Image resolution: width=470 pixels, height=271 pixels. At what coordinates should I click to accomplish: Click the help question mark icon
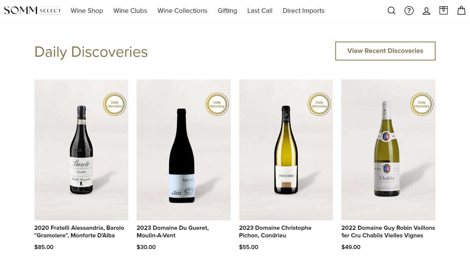[x=409, y=11]
